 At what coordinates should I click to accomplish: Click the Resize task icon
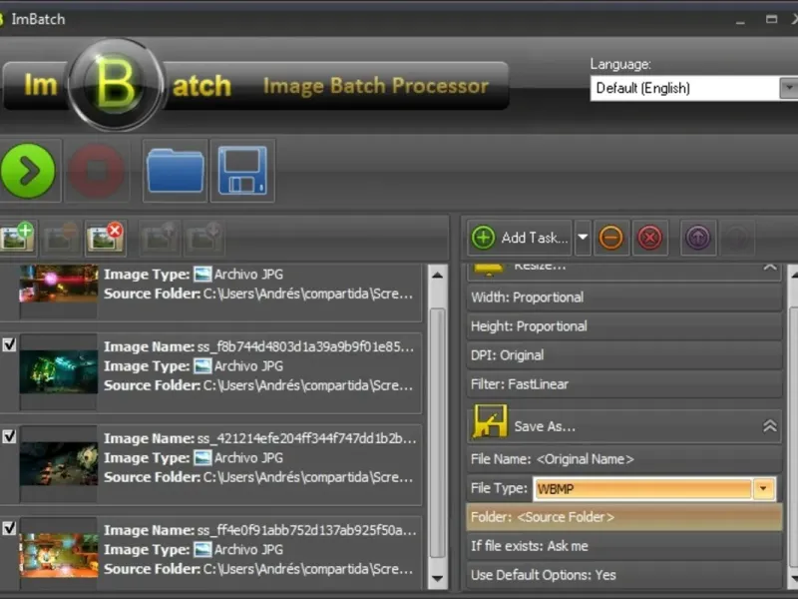(x=489, y=269)
